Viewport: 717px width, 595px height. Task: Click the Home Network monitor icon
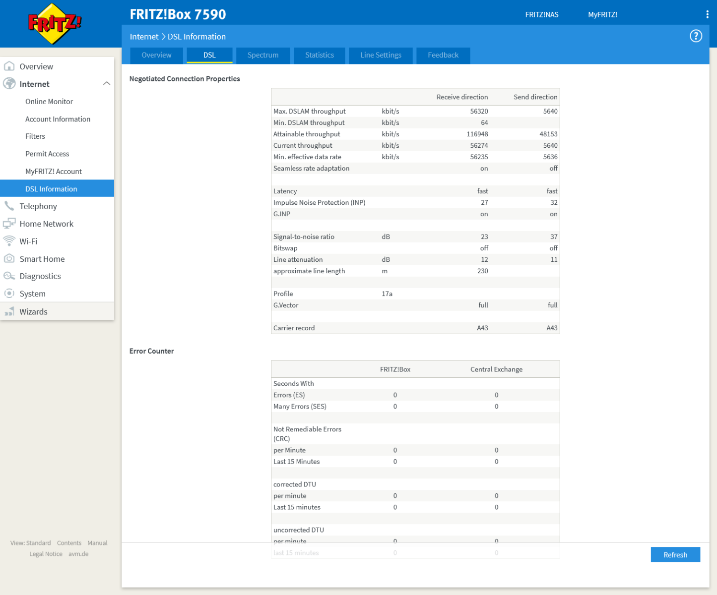9,223
